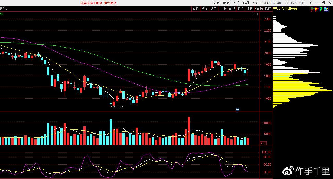Click the 20.00 indicator axis label
333x179 pixels.
(267, 172)
